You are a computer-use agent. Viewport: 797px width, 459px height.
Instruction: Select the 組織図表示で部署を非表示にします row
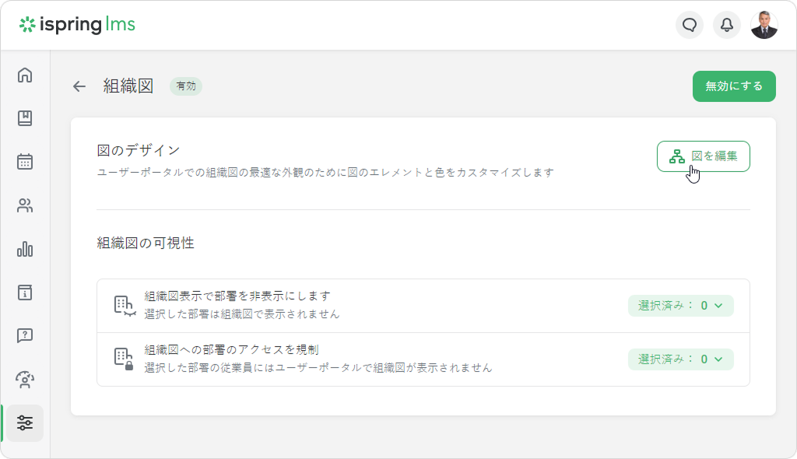point(350,306)
